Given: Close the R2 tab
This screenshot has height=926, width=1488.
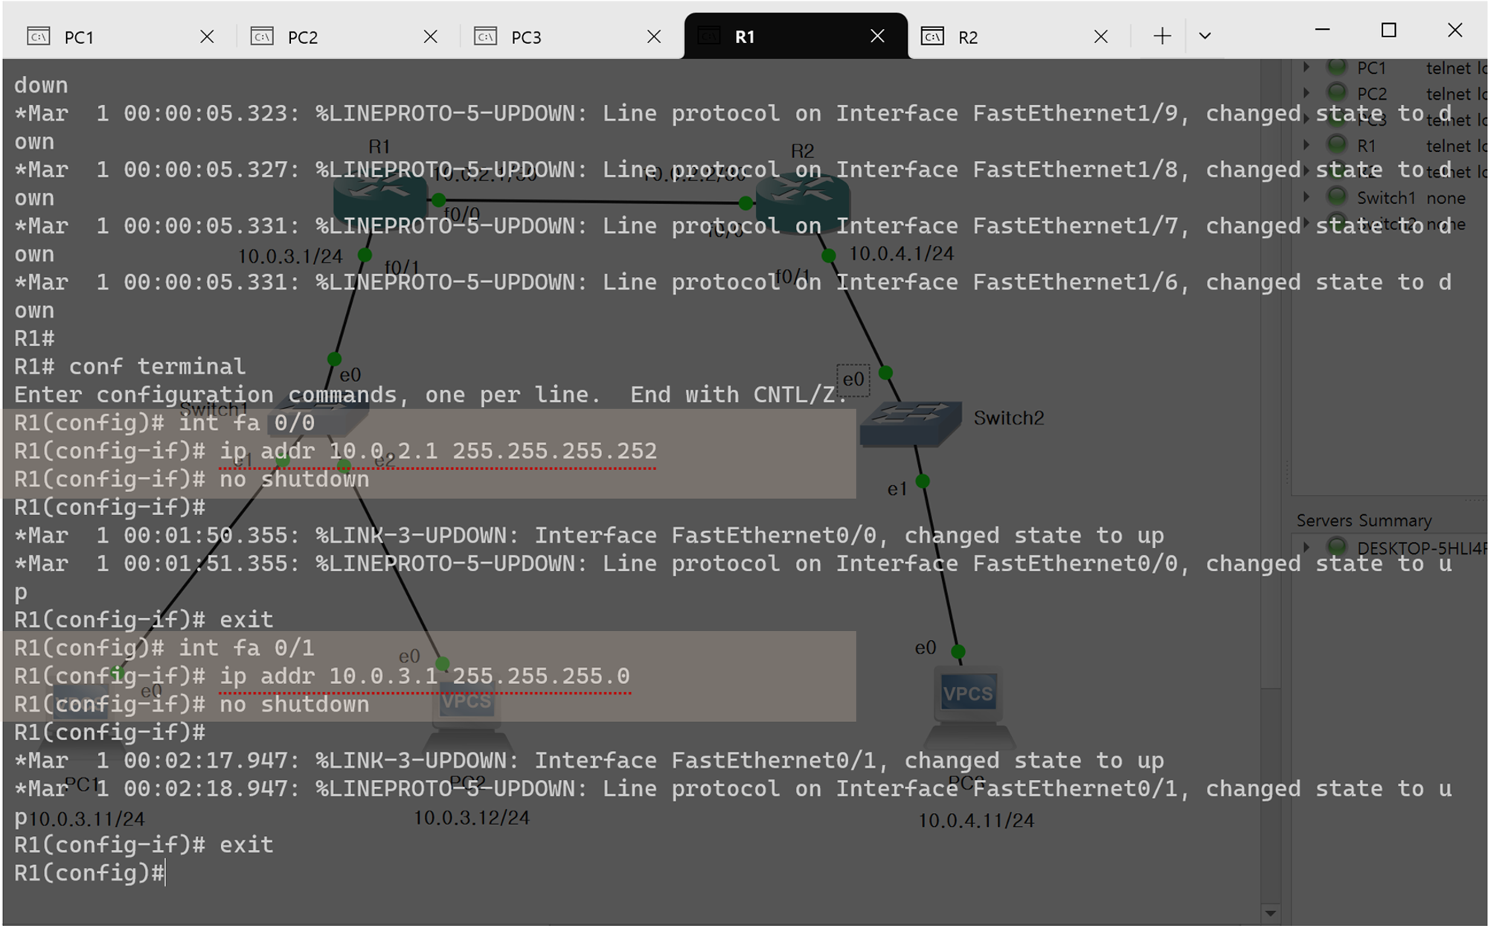Looking at the screenshot, I should [x=1101, y=36].
